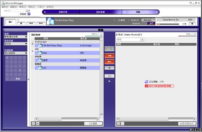Open the 檢視 view mode dropdown
This screenshot has height=132, width=202.
click(x=15, y=37)
